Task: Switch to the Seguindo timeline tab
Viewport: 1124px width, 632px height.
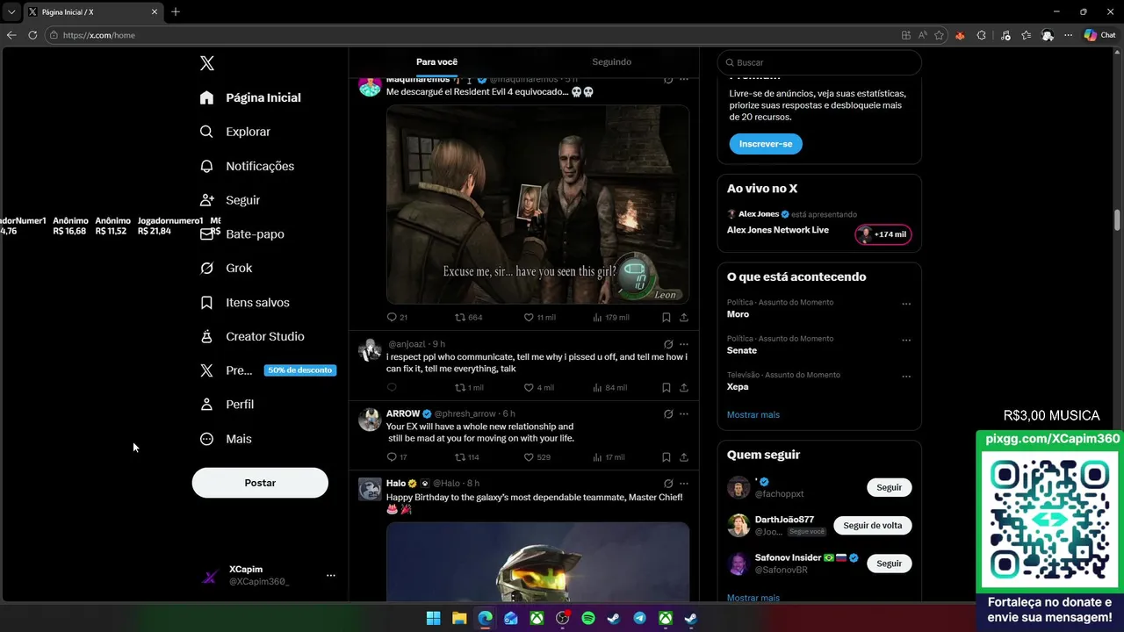Action: point(611,62)
